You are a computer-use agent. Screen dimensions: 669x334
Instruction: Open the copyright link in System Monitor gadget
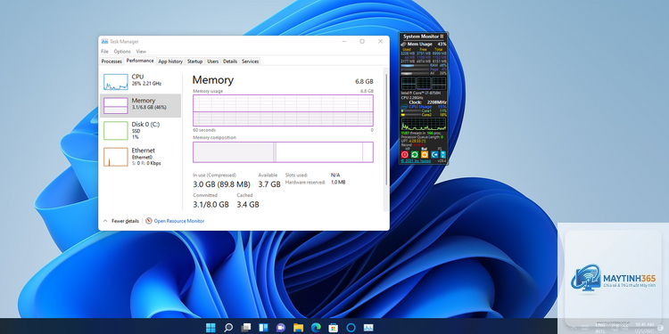coord(416,161)
